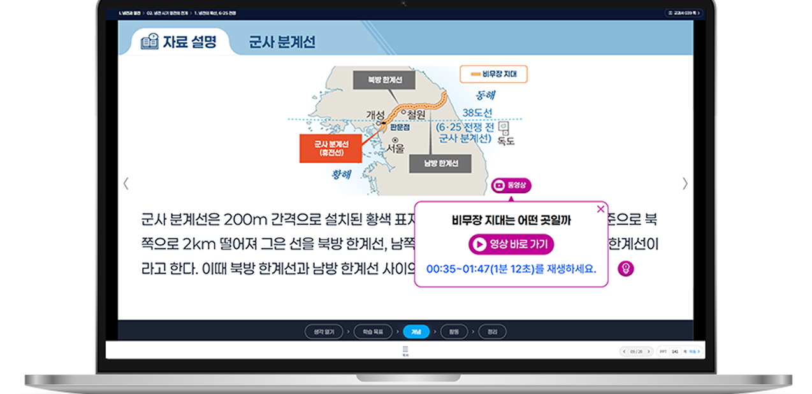Click the 판문점 label on map
This screenshot has width=812, height=394.
pyautogui.click(x=400, y=128)
